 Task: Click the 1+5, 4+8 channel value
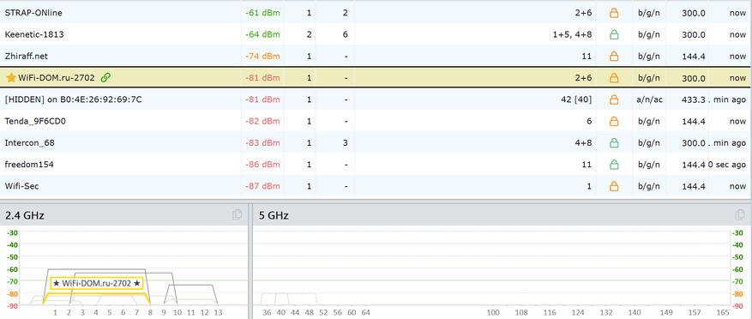coord(572,34)
